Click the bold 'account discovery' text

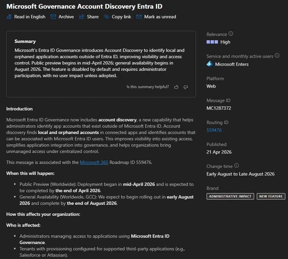tap(117, 120)
